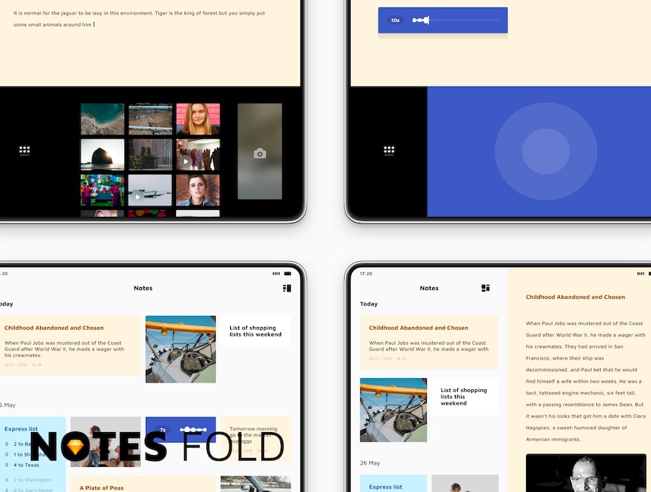Open the biplane image note in the split-view list

click(x=394, y=410)
